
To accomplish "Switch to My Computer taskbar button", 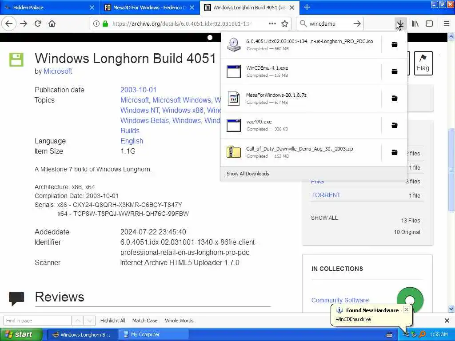I will 153,335.
